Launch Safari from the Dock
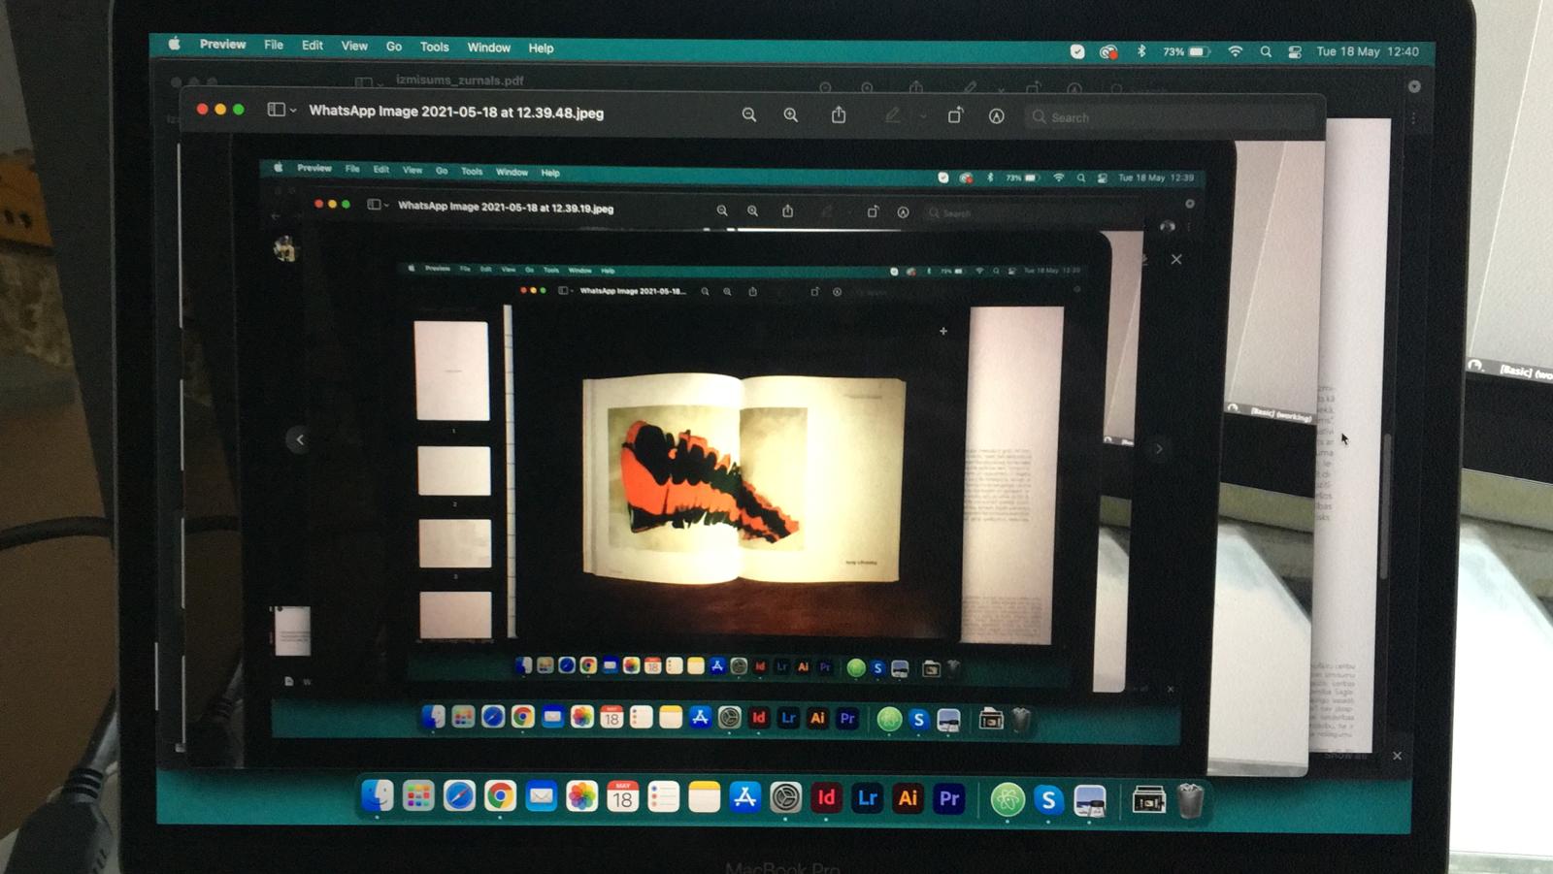This screenshot has width=1553, height=874. point(459,796)
